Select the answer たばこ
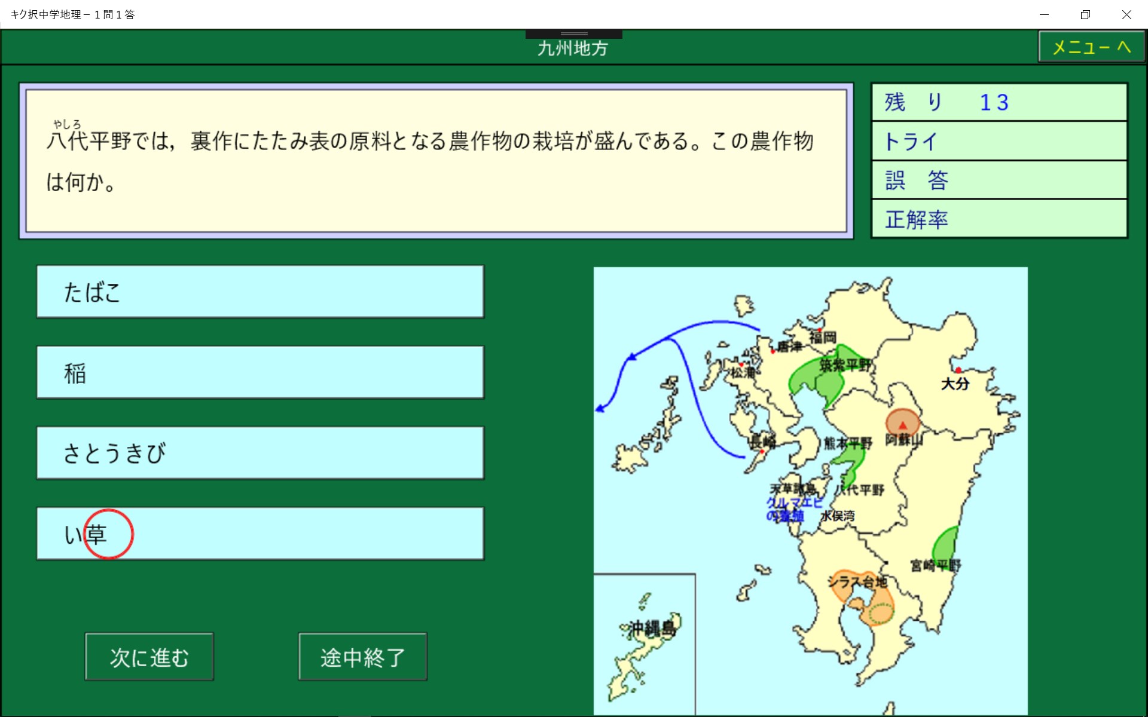This screenshot has width=1148, height=717. tap(260, 292)
